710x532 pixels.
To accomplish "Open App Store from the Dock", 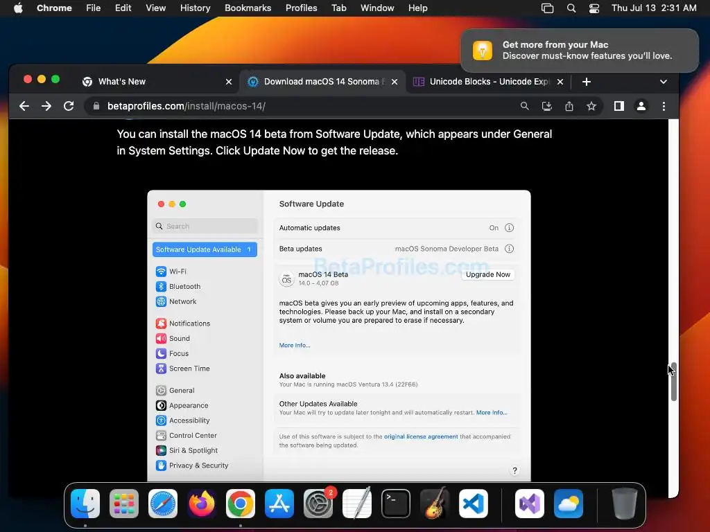I will point(279,504).
